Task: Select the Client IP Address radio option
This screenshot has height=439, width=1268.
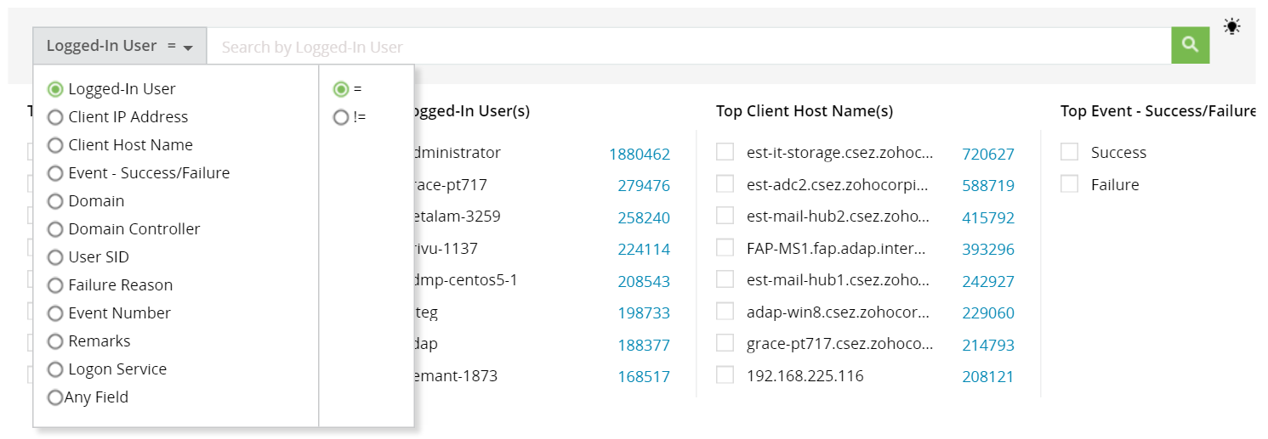Action: [55, 117]
